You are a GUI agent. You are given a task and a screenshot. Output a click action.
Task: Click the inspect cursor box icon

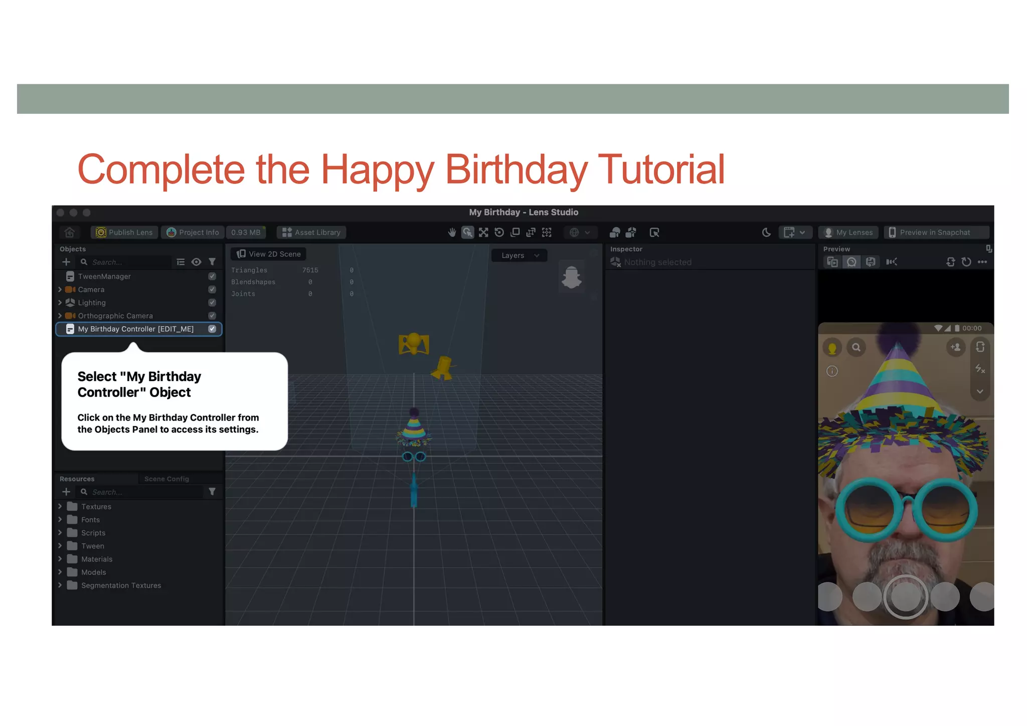654,233
